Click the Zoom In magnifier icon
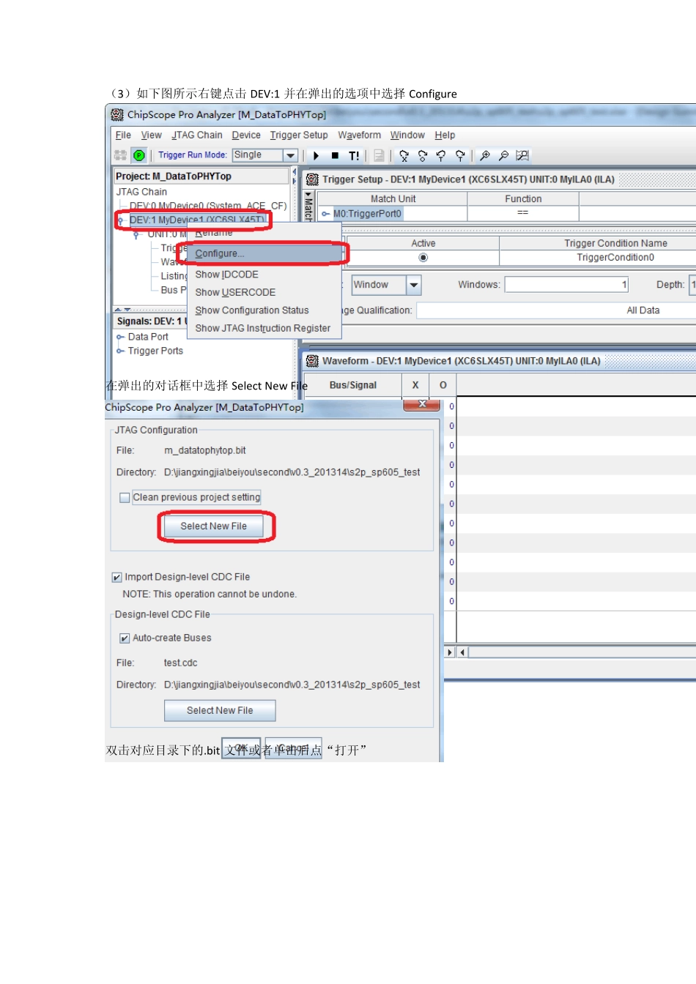Image resolution: width=696 pixels, height=984 pixels. tap(485, 156)
